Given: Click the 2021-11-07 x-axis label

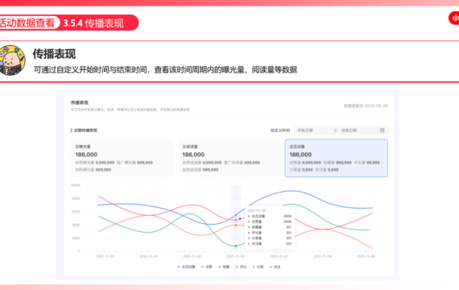Looking at the screenshot, I should click(279, 256).
